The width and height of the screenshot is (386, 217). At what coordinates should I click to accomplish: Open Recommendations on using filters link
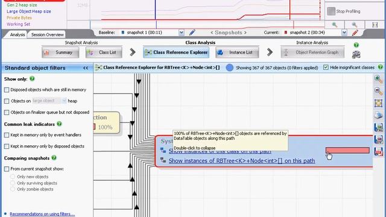pyautogui.click(x=42, y=214)
